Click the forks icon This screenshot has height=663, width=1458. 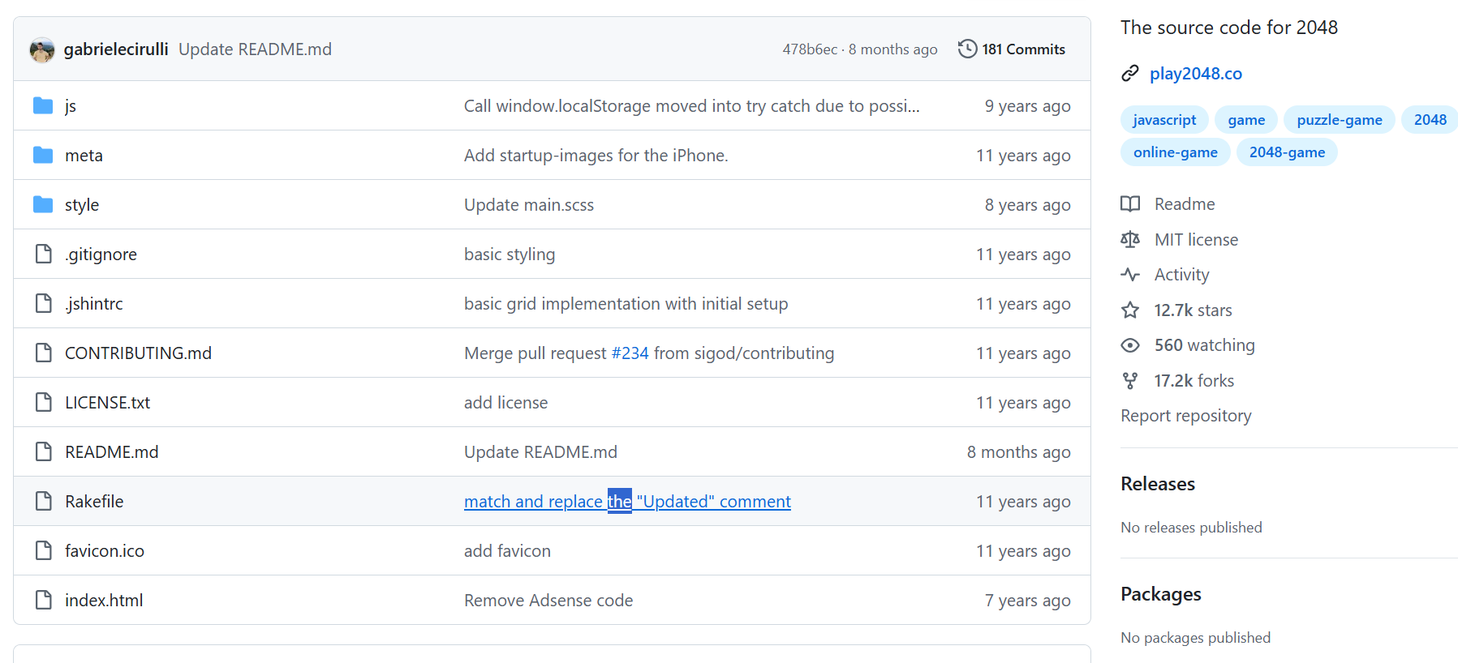1130,380
